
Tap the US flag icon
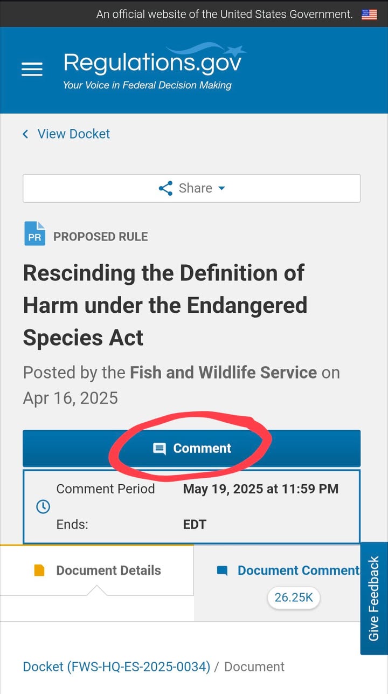tap(369, 15)
